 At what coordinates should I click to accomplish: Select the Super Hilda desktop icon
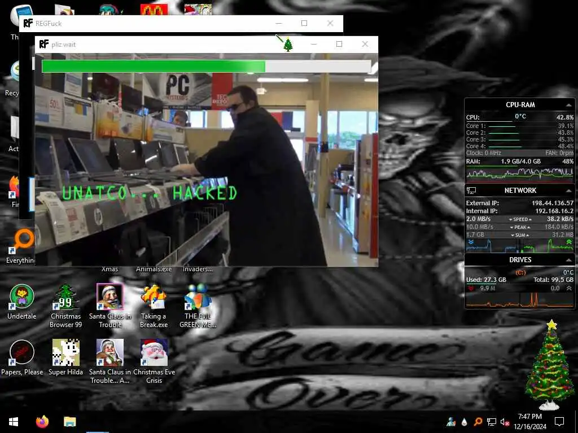tap(65, 357)
